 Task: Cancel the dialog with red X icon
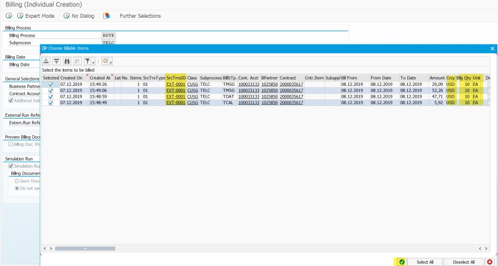[x=490, y=262]
